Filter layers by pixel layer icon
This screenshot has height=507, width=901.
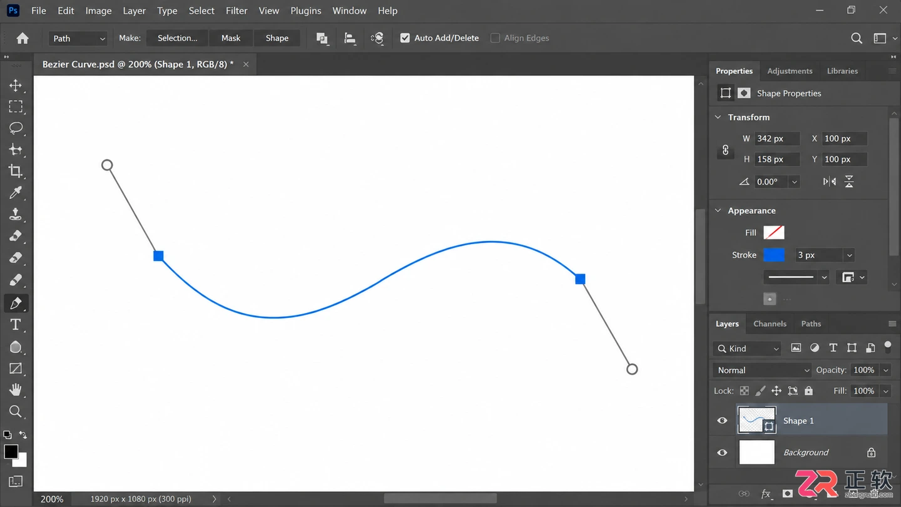(x=796, y=348)
